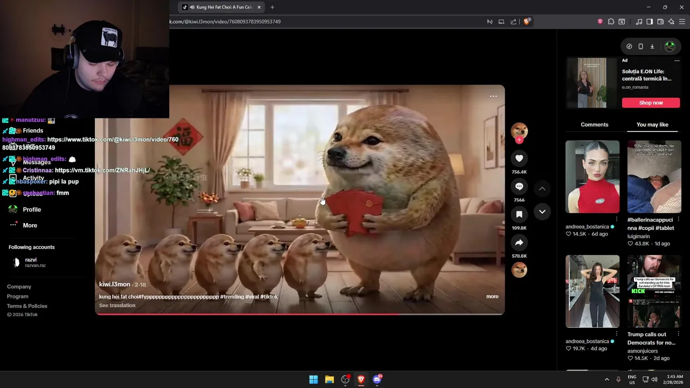Open File Explorer from the taskbar

pyautogui.click(x=329, y=379)
